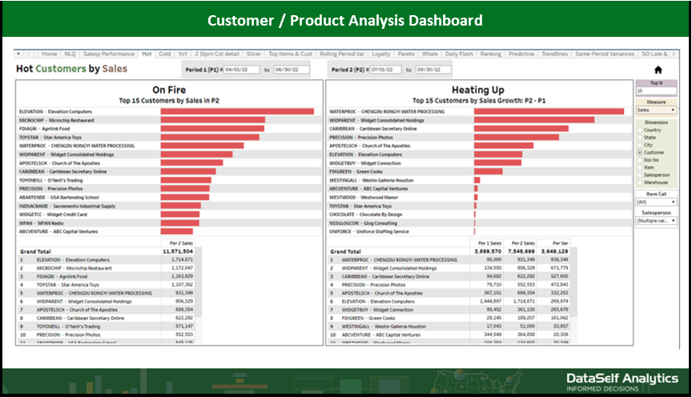Image resolution: width=692 pixels, height=397 pixels.
Task: Click the ABCVENTURE label in On Fire chart
Action: coord(58,231)
